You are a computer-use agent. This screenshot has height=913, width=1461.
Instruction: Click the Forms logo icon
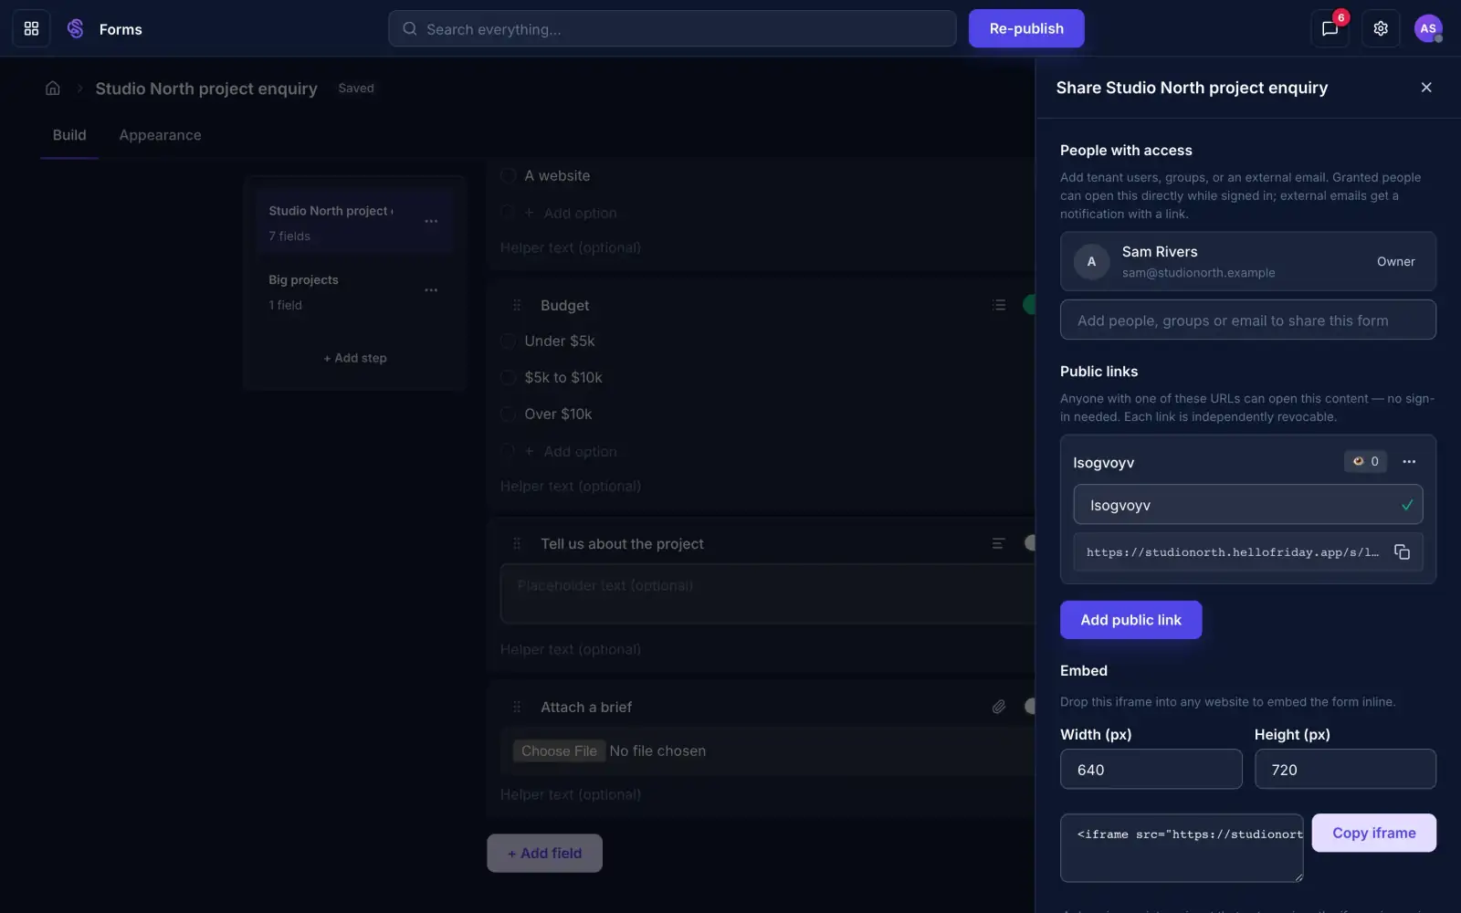click(76, 28)
